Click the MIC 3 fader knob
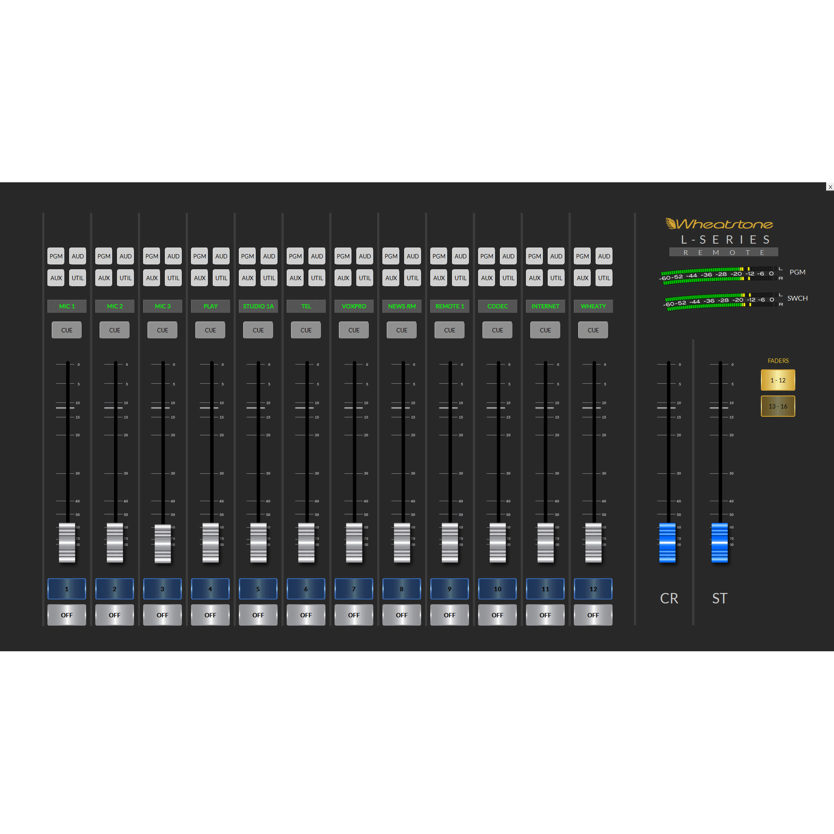This screenshot has height=834, width=834. [163, 544]
